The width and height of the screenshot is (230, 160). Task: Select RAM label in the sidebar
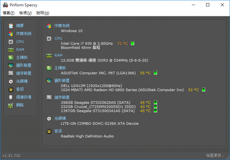(20, 50)
